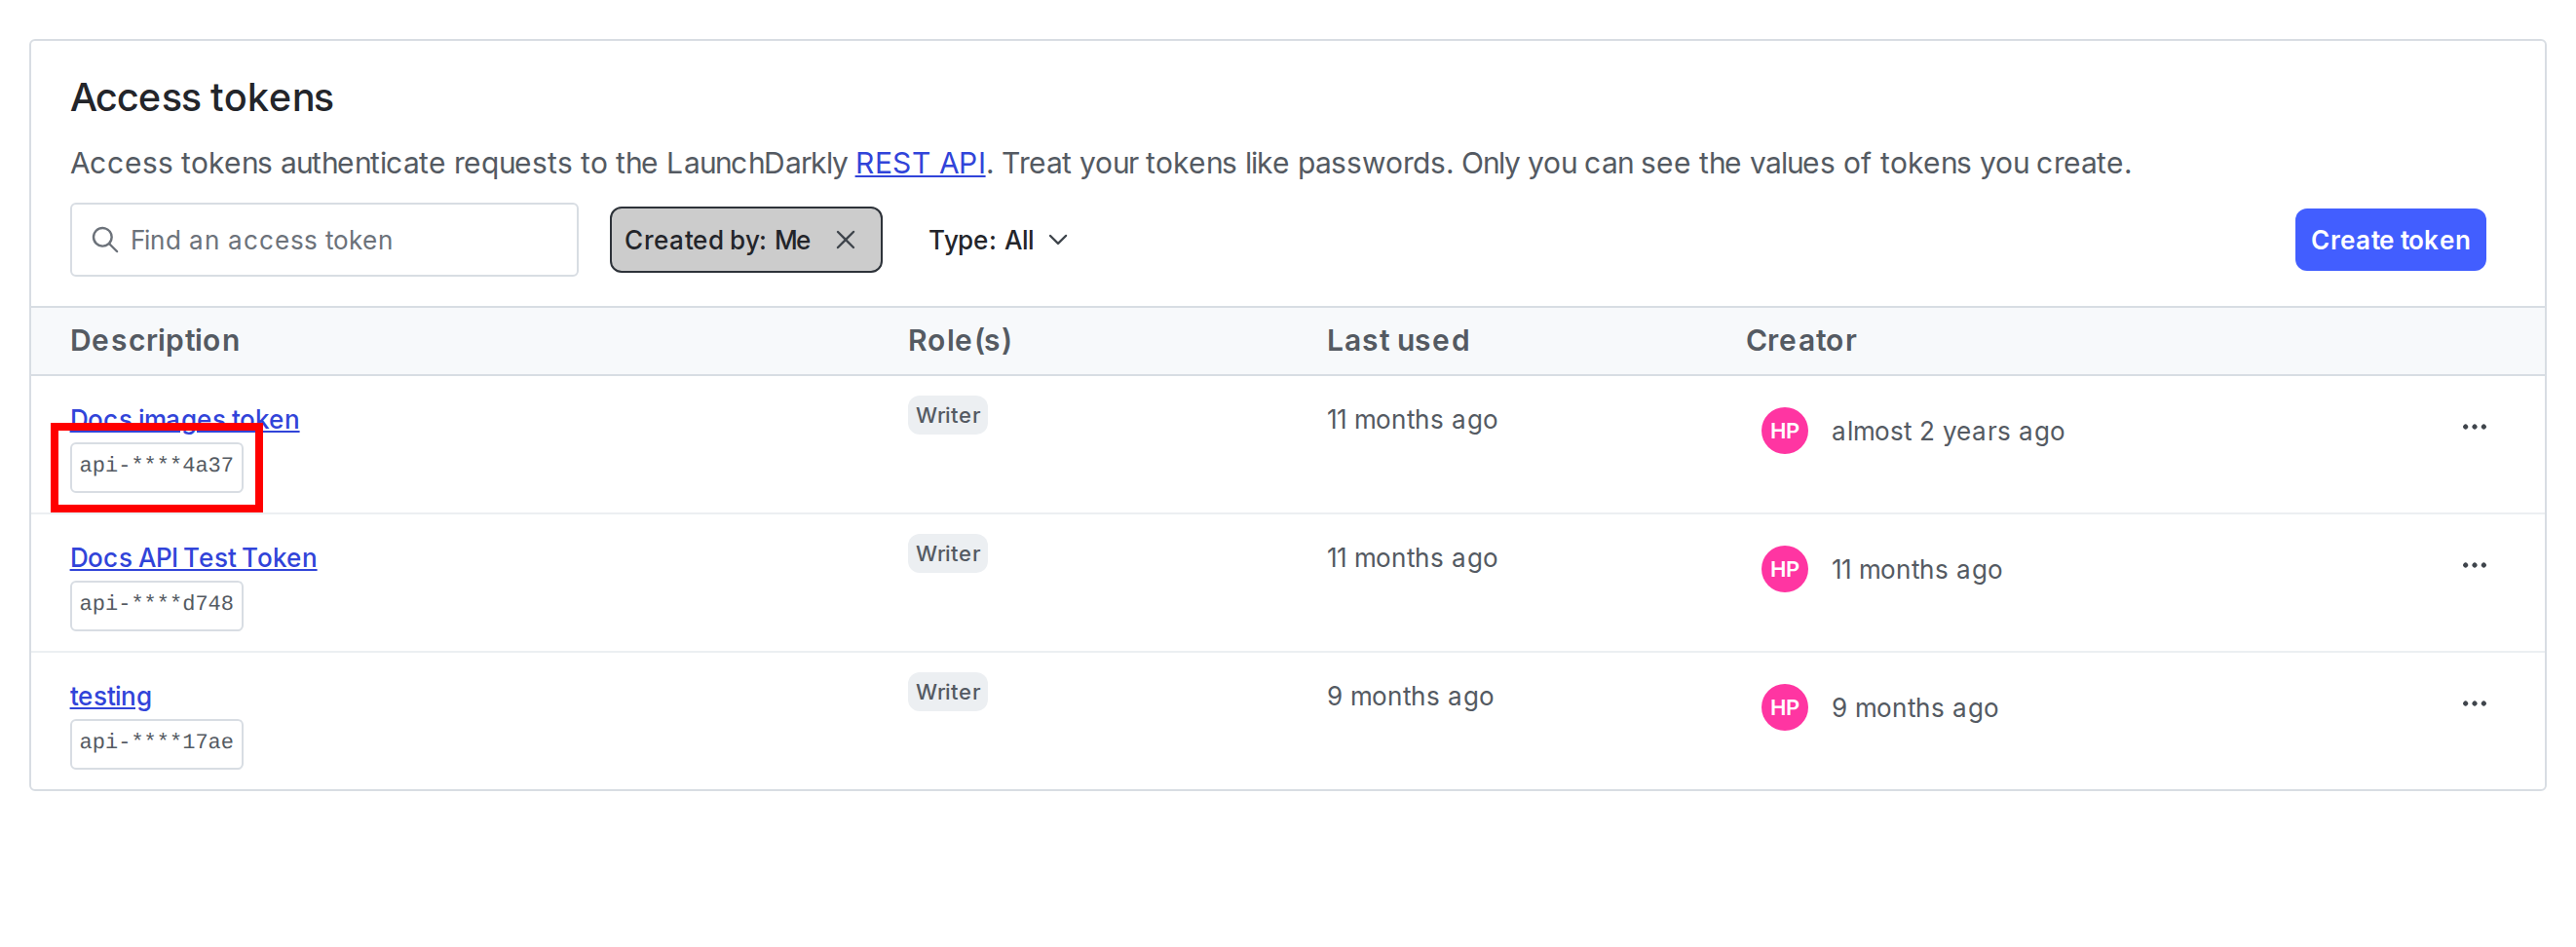Select the Last used column header
Screen dimensions: 2576x947
point(1398,340)
